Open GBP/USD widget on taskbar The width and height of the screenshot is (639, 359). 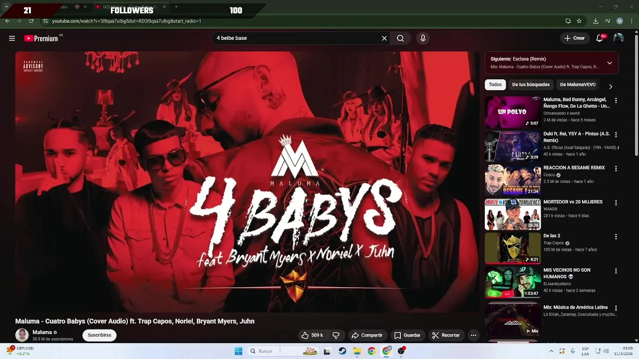20,351
